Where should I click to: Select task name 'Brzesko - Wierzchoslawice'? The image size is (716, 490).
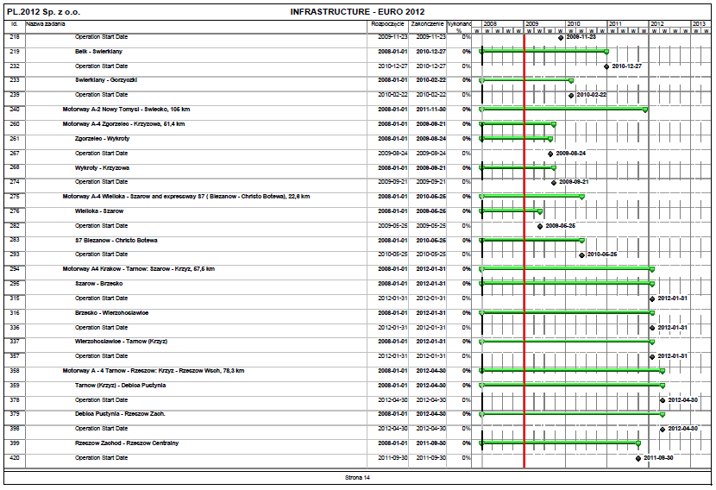111,313
